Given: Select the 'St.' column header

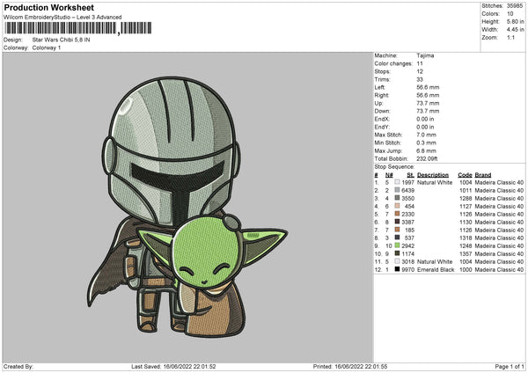Looking at the screenshot, I should (410, 175).
